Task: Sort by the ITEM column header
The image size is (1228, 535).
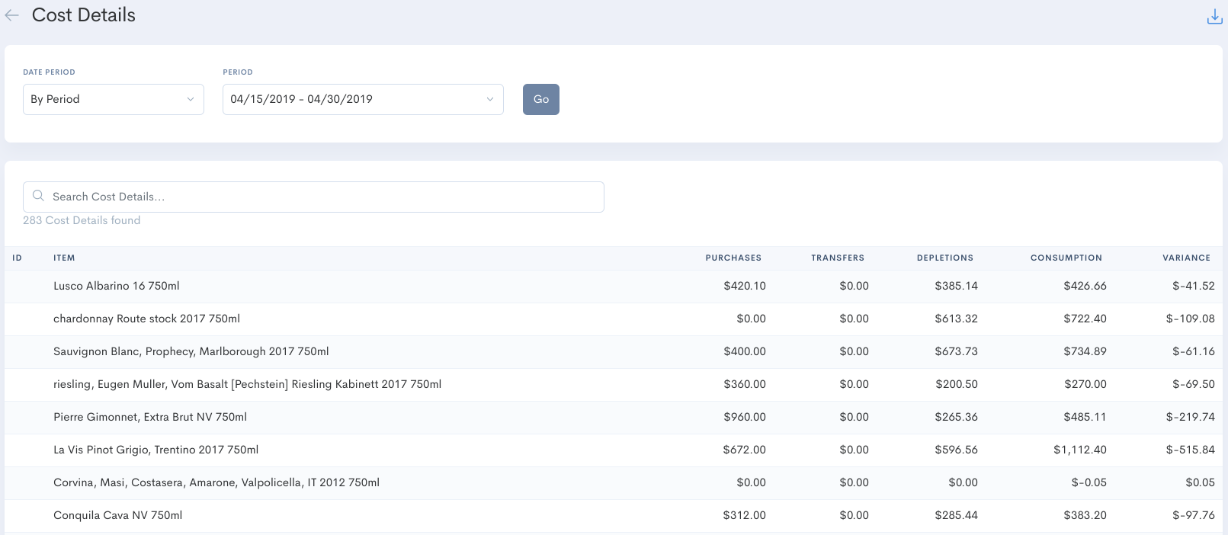Action: (64, 258)
